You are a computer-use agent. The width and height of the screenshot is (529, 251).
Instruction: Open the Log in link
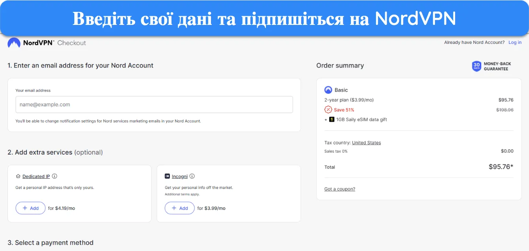[x=515, y=42]
